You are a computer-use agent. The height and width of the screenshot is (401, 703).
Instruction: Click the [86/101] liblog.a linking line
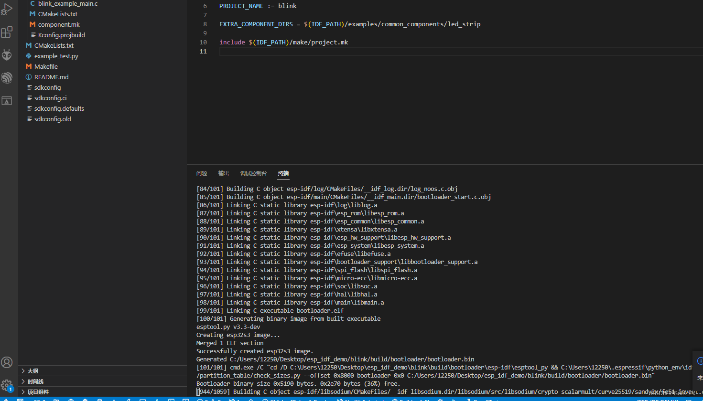pyautogui.click(x=287, y=205)
